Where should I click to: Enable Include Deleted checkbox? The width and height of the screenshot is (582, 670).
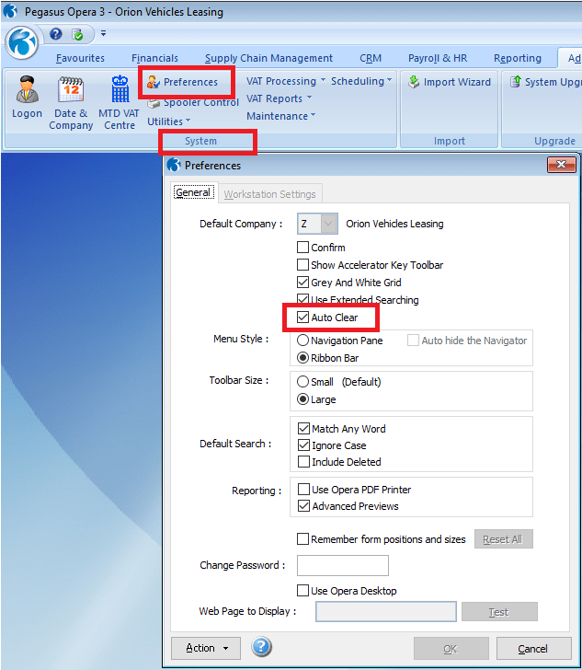click(303, 462)
